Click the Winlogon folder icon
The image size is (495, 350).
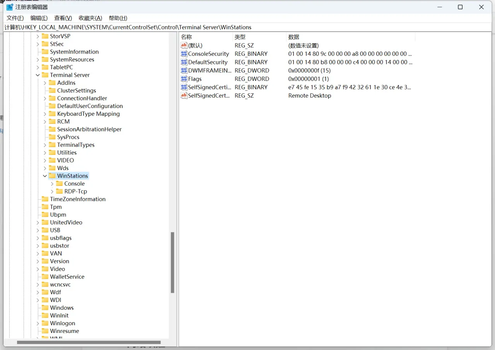[x=45, y=323]
